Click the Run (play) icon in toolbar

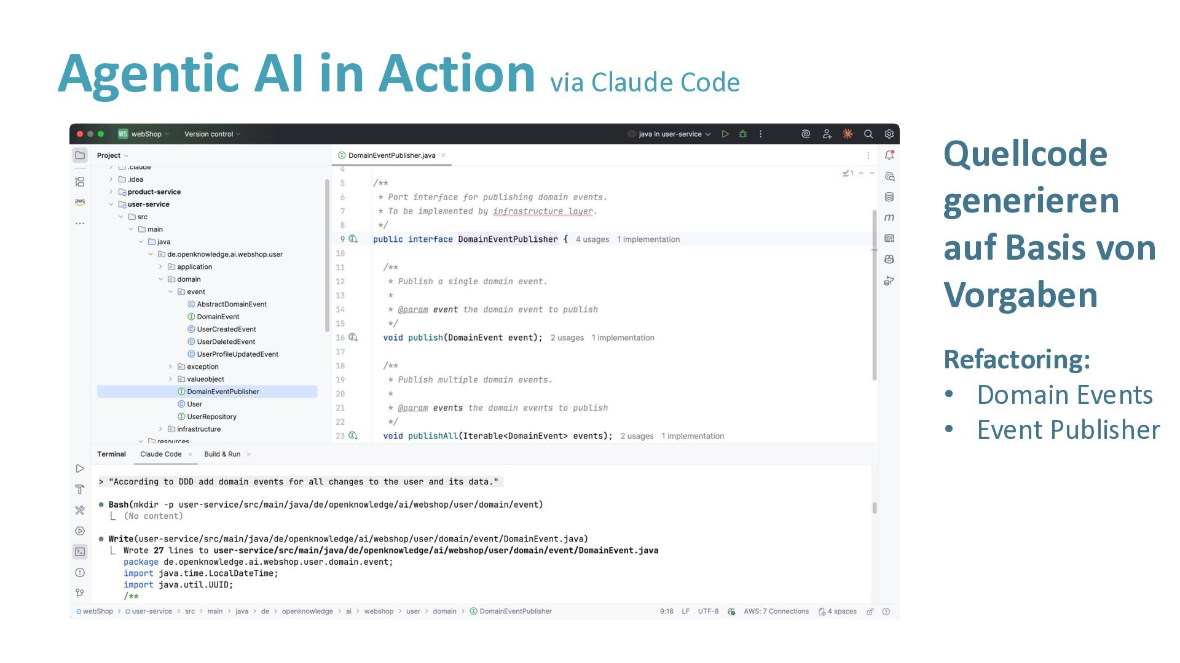(x=725, y=134)
